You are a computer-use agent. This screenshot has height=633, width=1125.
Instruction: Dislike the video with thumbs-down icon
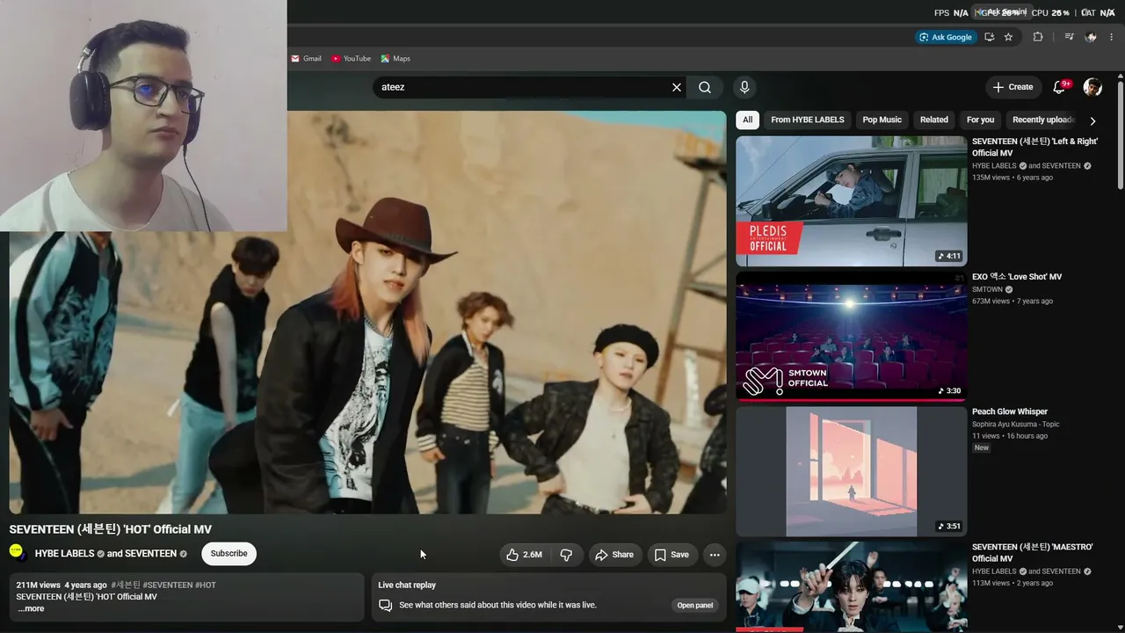point(566,555)
